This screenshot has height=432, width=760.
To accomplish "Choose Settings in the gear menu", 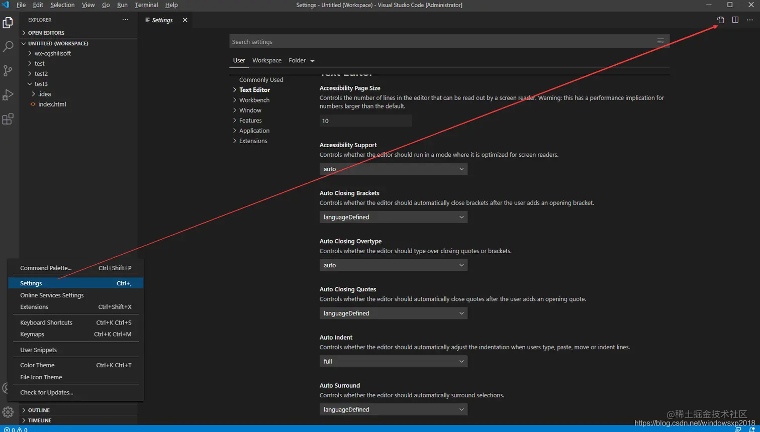I will [x=76, y=283].
